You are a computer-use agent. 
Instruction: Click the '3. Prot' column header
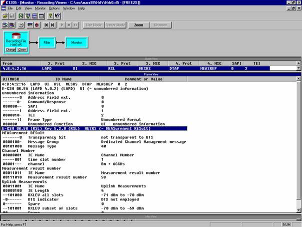(122, 64)
